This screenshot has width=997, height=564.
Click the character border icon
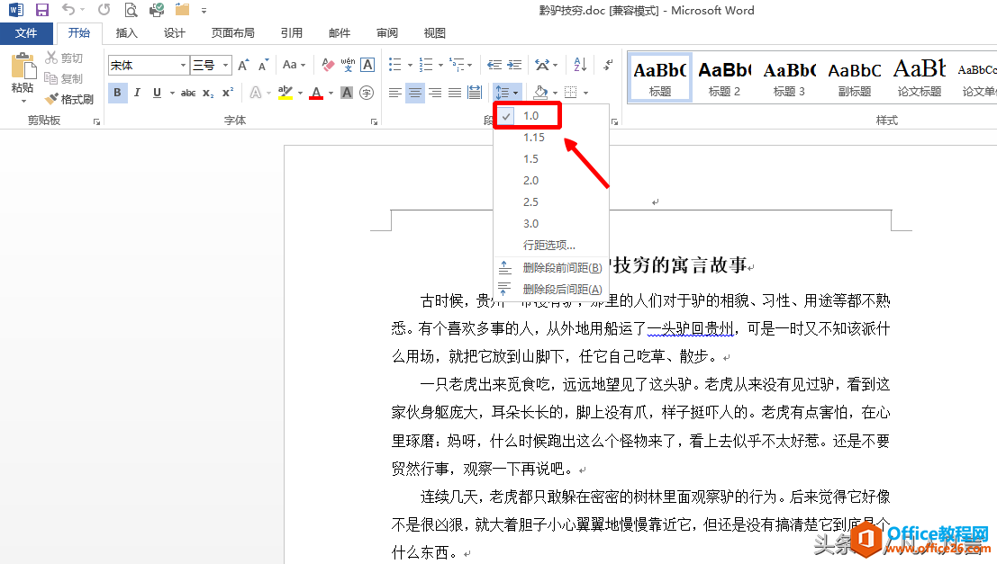pyautogui.click(x=367, y=65)
